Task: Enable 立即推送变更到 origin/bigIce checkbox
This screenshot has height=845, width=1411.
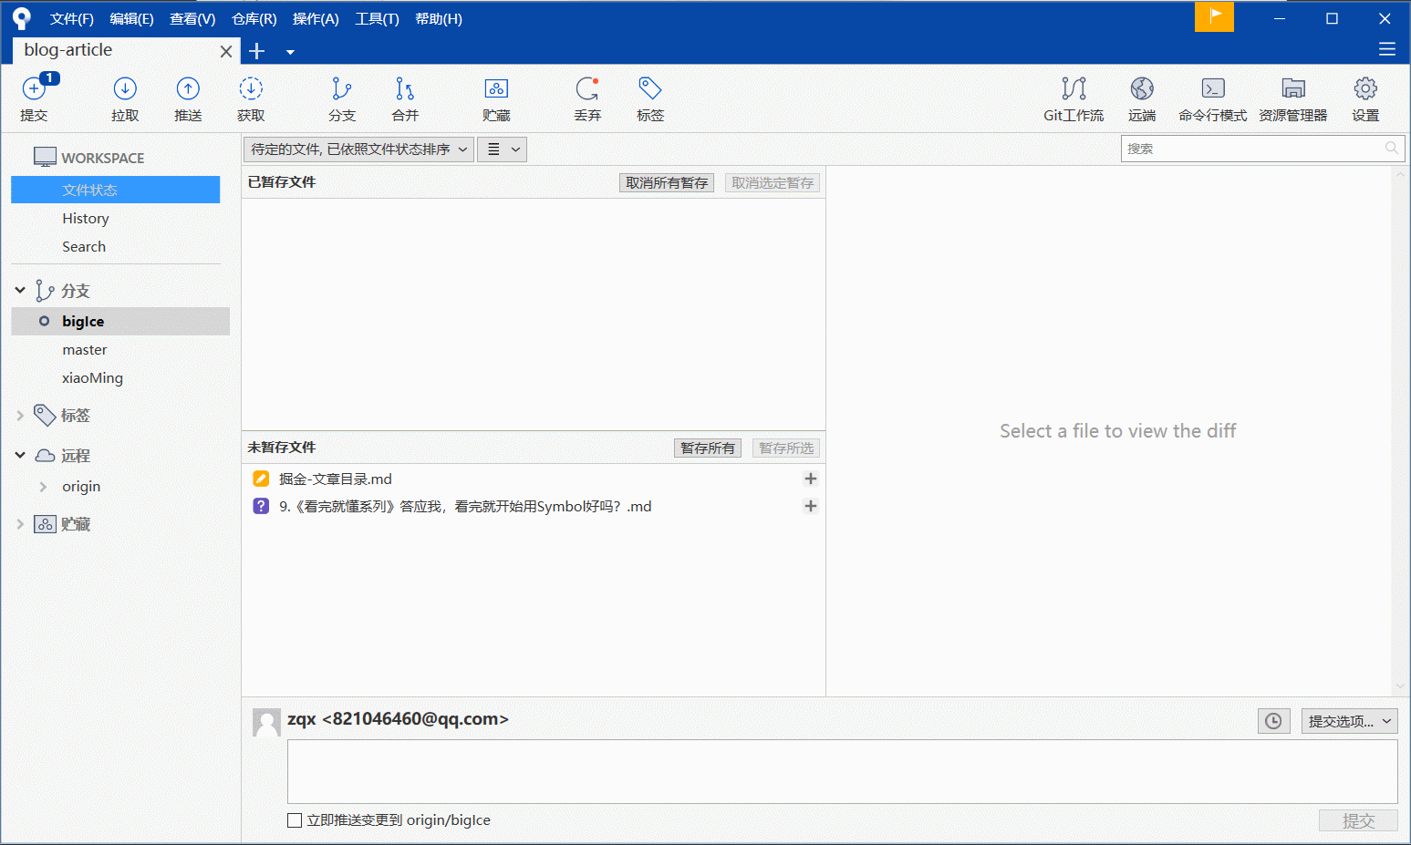Action: point(295,820)
